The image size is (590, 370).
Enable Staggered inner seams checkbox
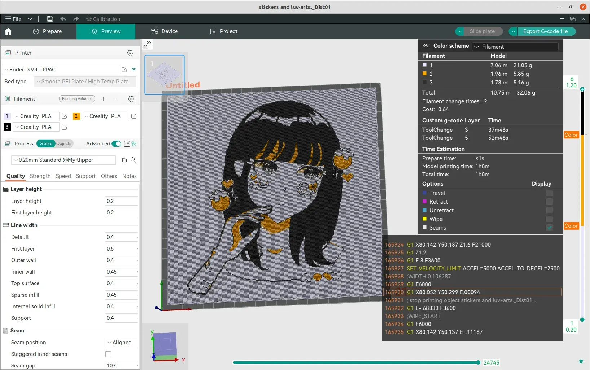pyautogui.click(x=108, y=354)
